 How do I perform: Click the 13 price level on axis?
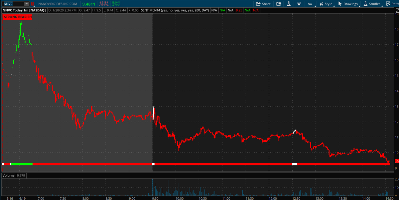(x=397, y=106)
